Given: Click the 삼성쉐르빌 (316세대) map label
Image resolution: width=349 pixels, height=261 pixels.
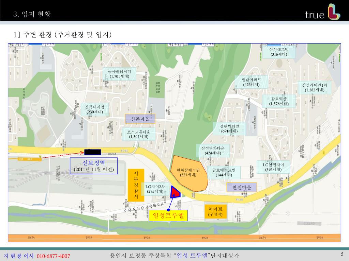Looking at the screenshot, I should [x=279, y=52].
